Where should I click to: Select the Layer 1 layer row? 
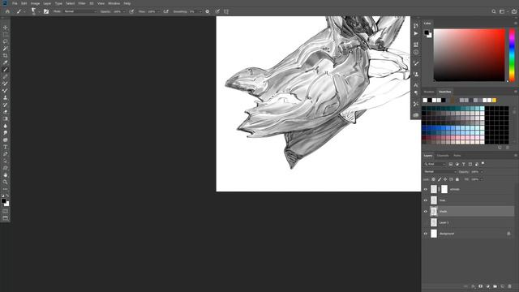point(472,222)
